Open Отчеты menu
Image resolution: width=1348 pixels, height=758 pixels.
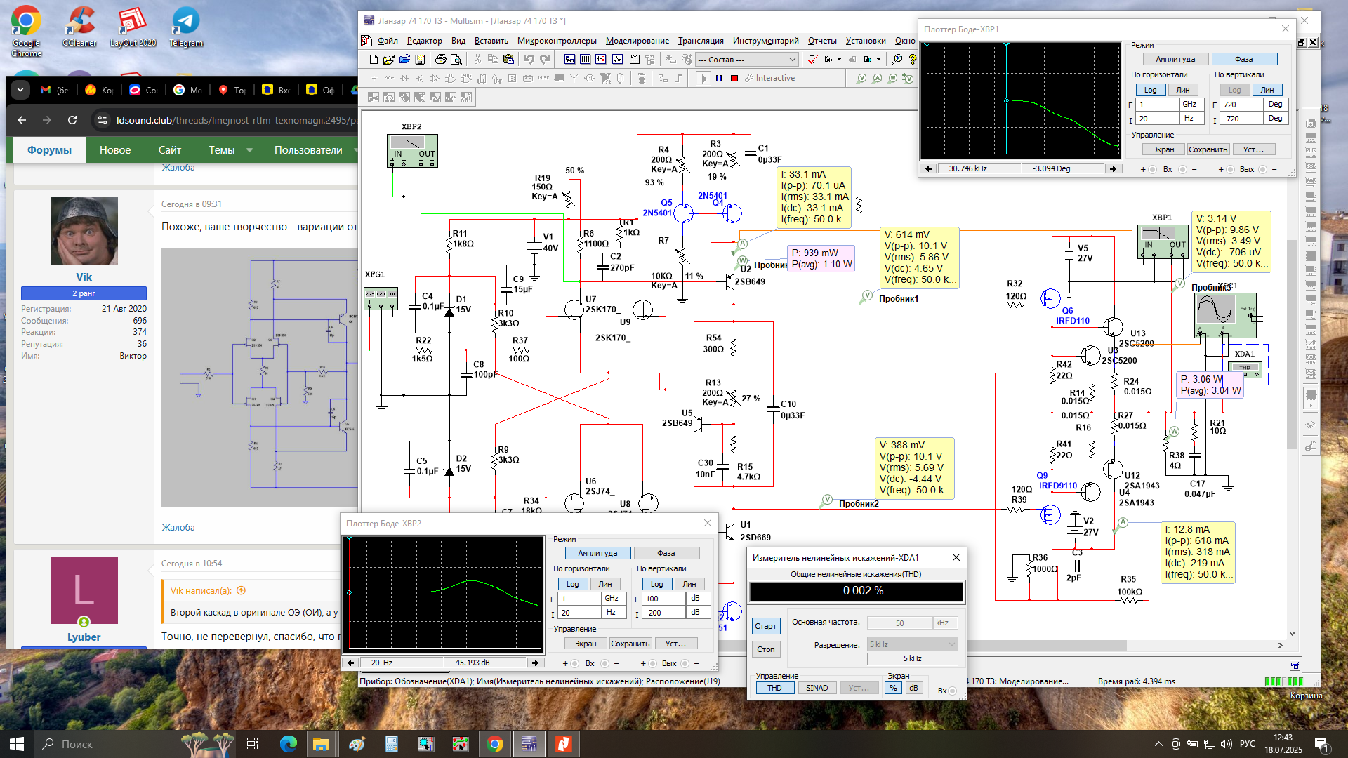[822, 41]
